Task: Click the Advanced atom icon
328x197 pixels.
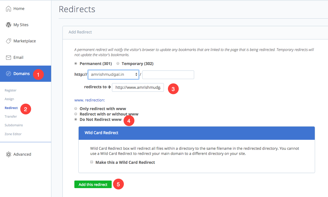Action: (x=8, y=154)
